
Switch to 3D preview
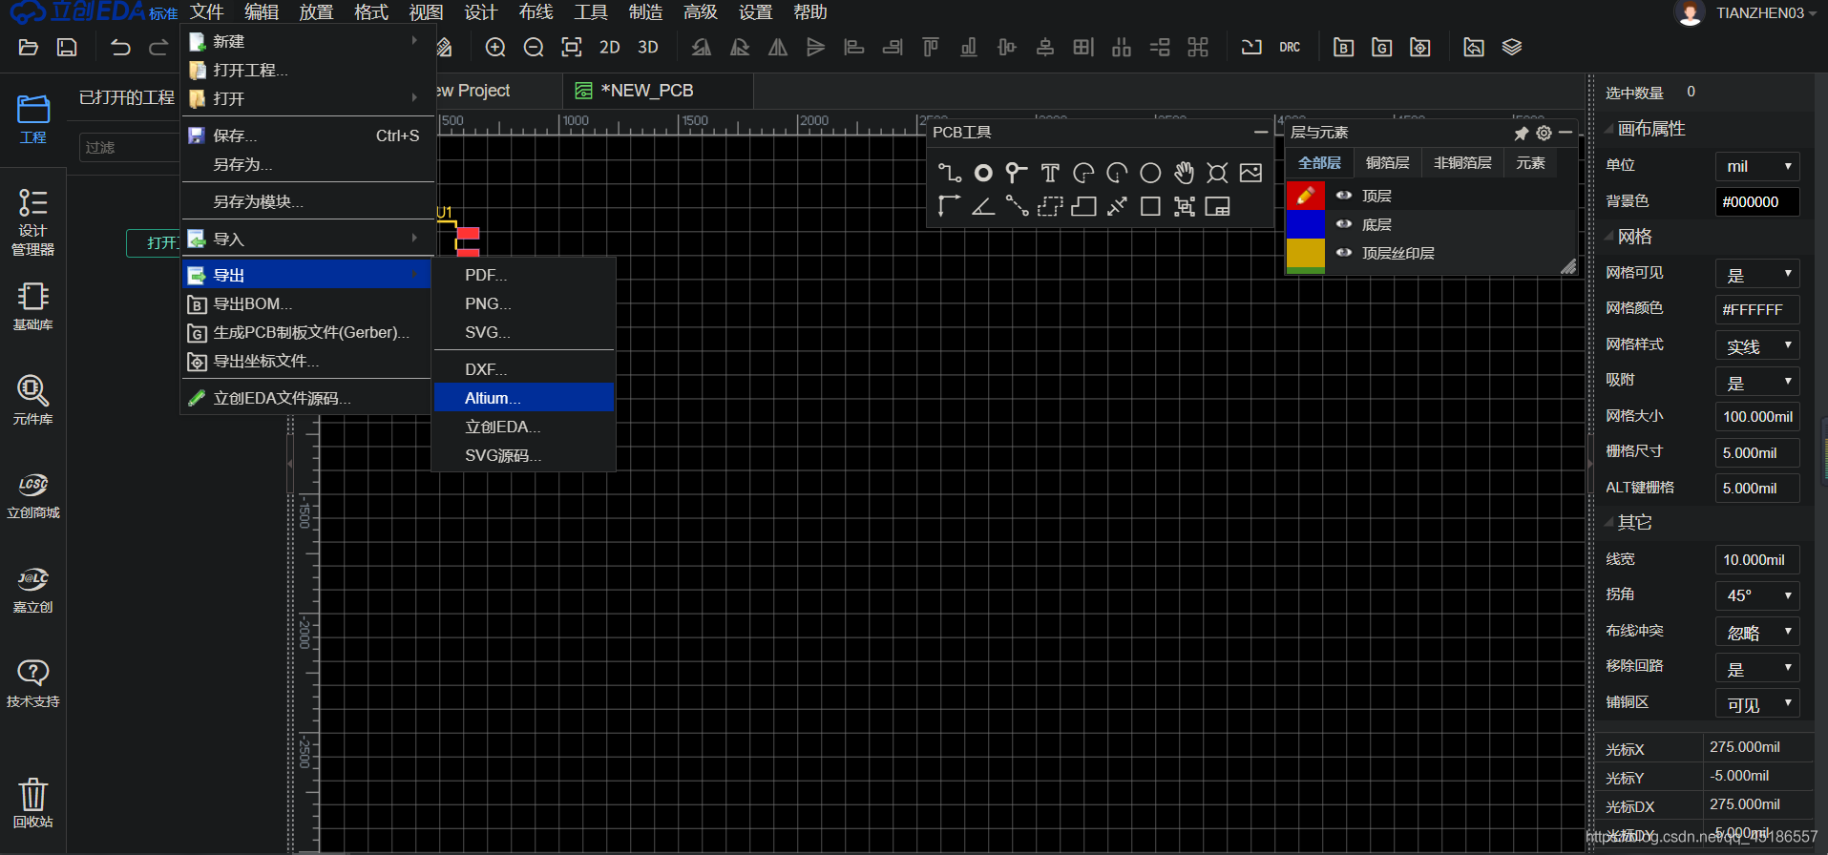coord(648,47)
